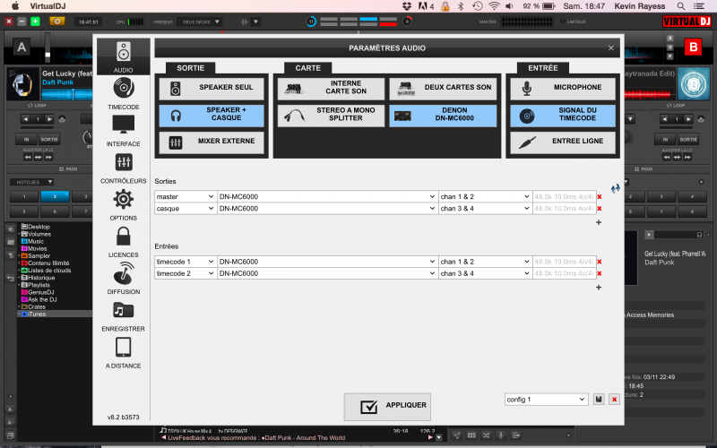Open the INTERFACE settings section
This screenshot has height=448, width=717.
point(123,131)
